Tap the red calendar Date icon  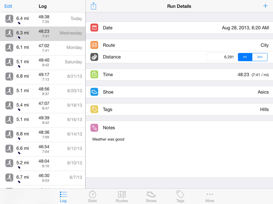coord(94,28)
